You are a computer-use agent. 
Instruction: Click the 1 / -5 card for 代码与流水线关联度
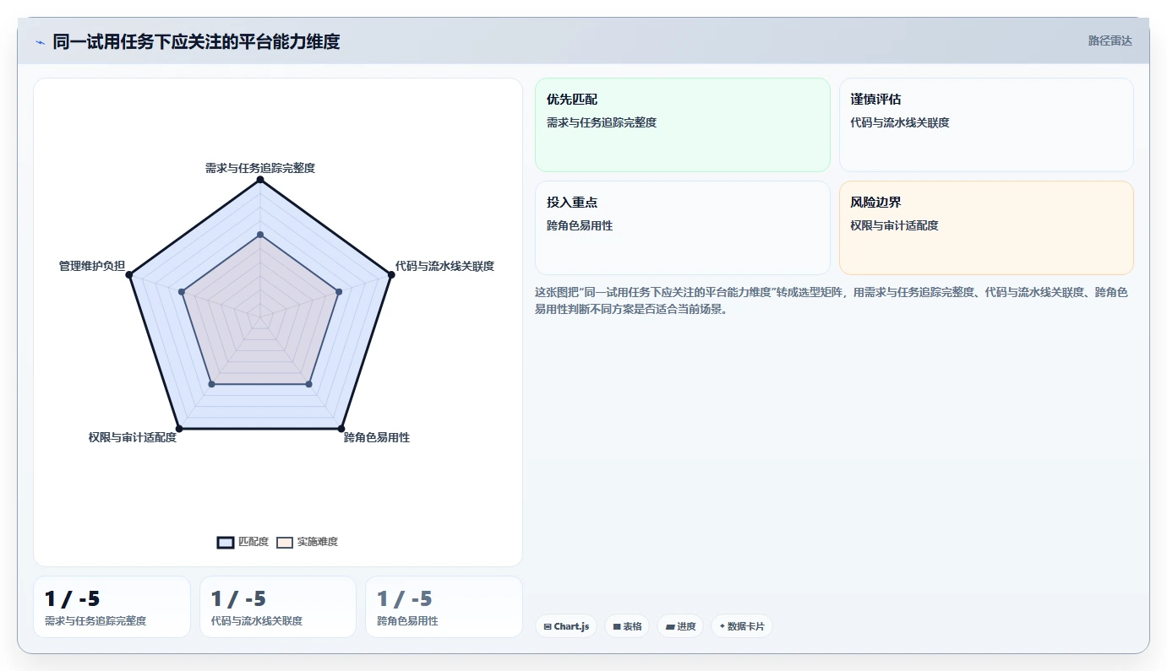[x=278, y=607]
